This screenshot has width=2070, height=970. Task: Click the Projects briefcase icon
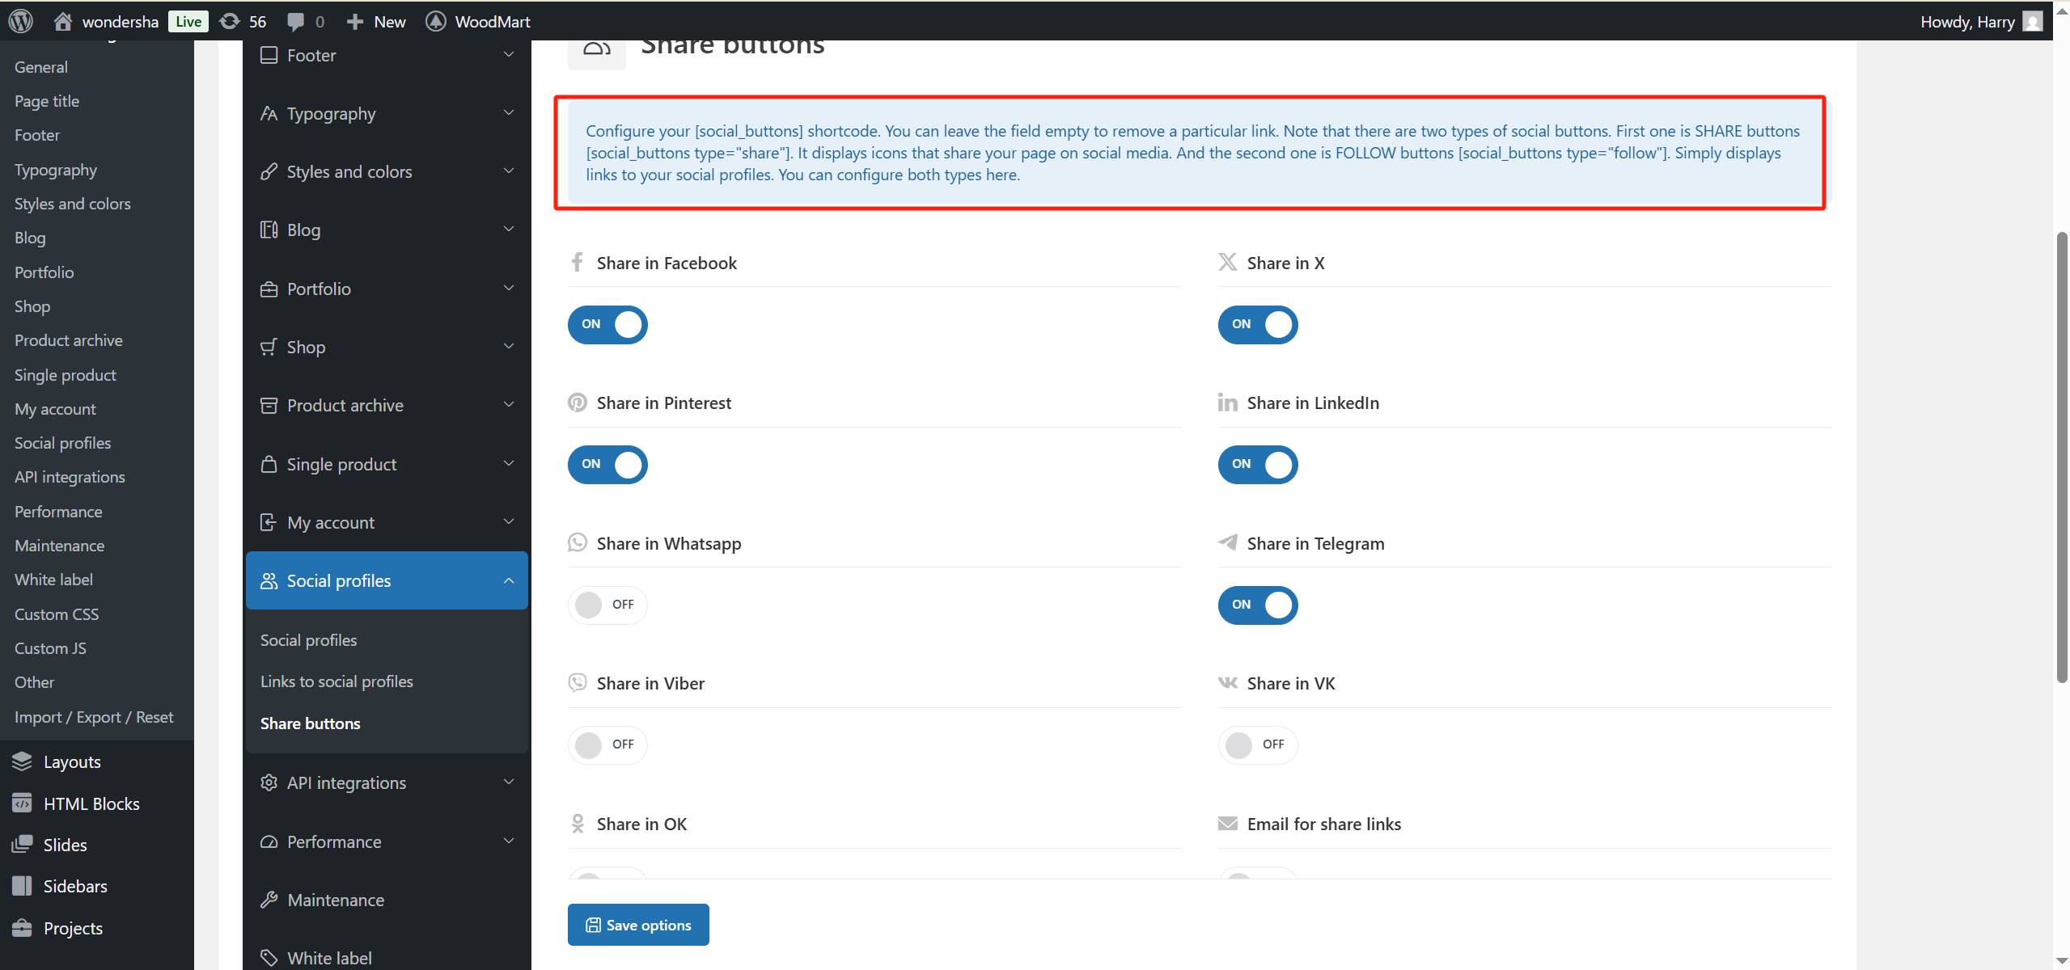pyautogui.click(x=23, y=928)
